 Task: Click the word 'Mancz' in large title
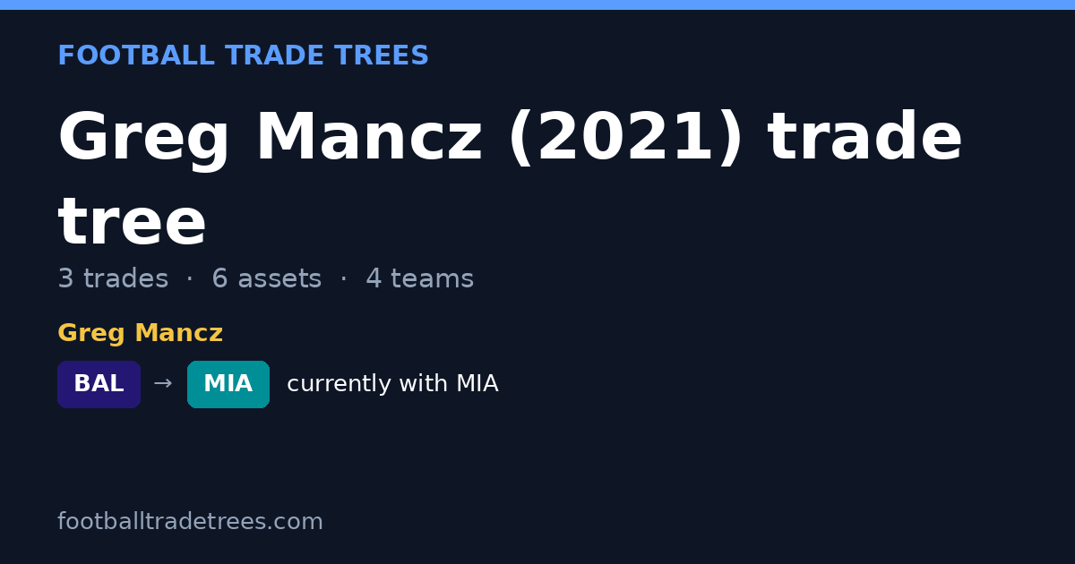point(369,139)
